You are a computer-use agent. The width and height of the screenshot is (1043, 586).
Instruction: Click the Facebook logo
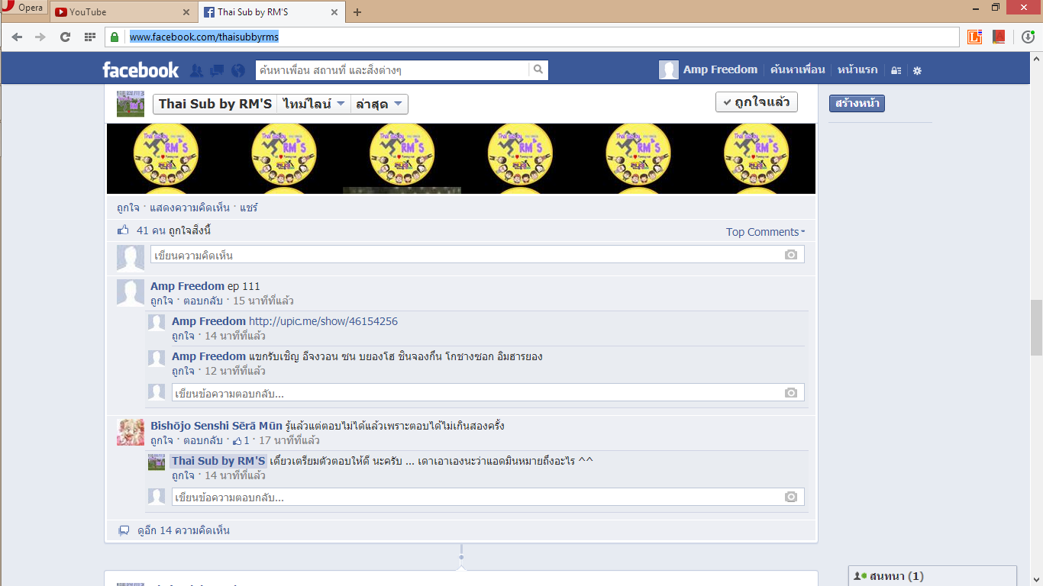pos(140,70)
